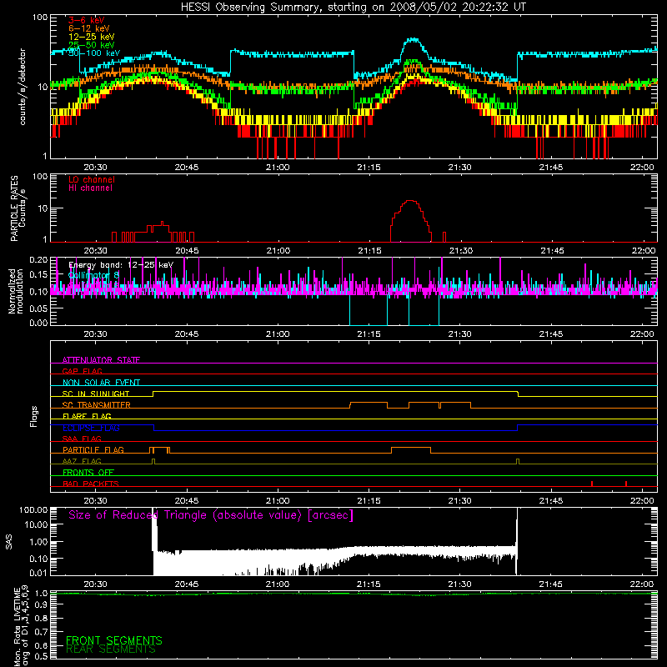Image resolution: width=667 pixels, height=667 pixels.
Task: Select the LO channel legend label
Action: pos(92,179)
